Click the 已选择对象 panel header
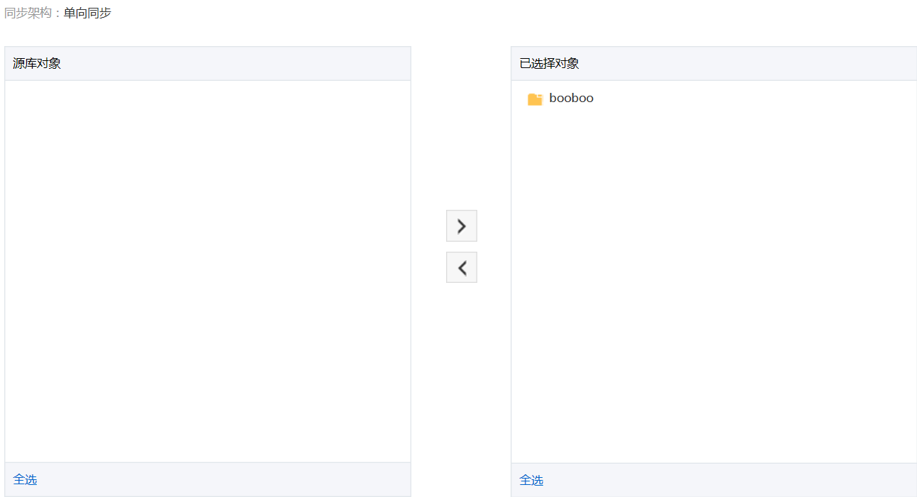This screenshot has height=497, width=917. (x=550, y=64)
